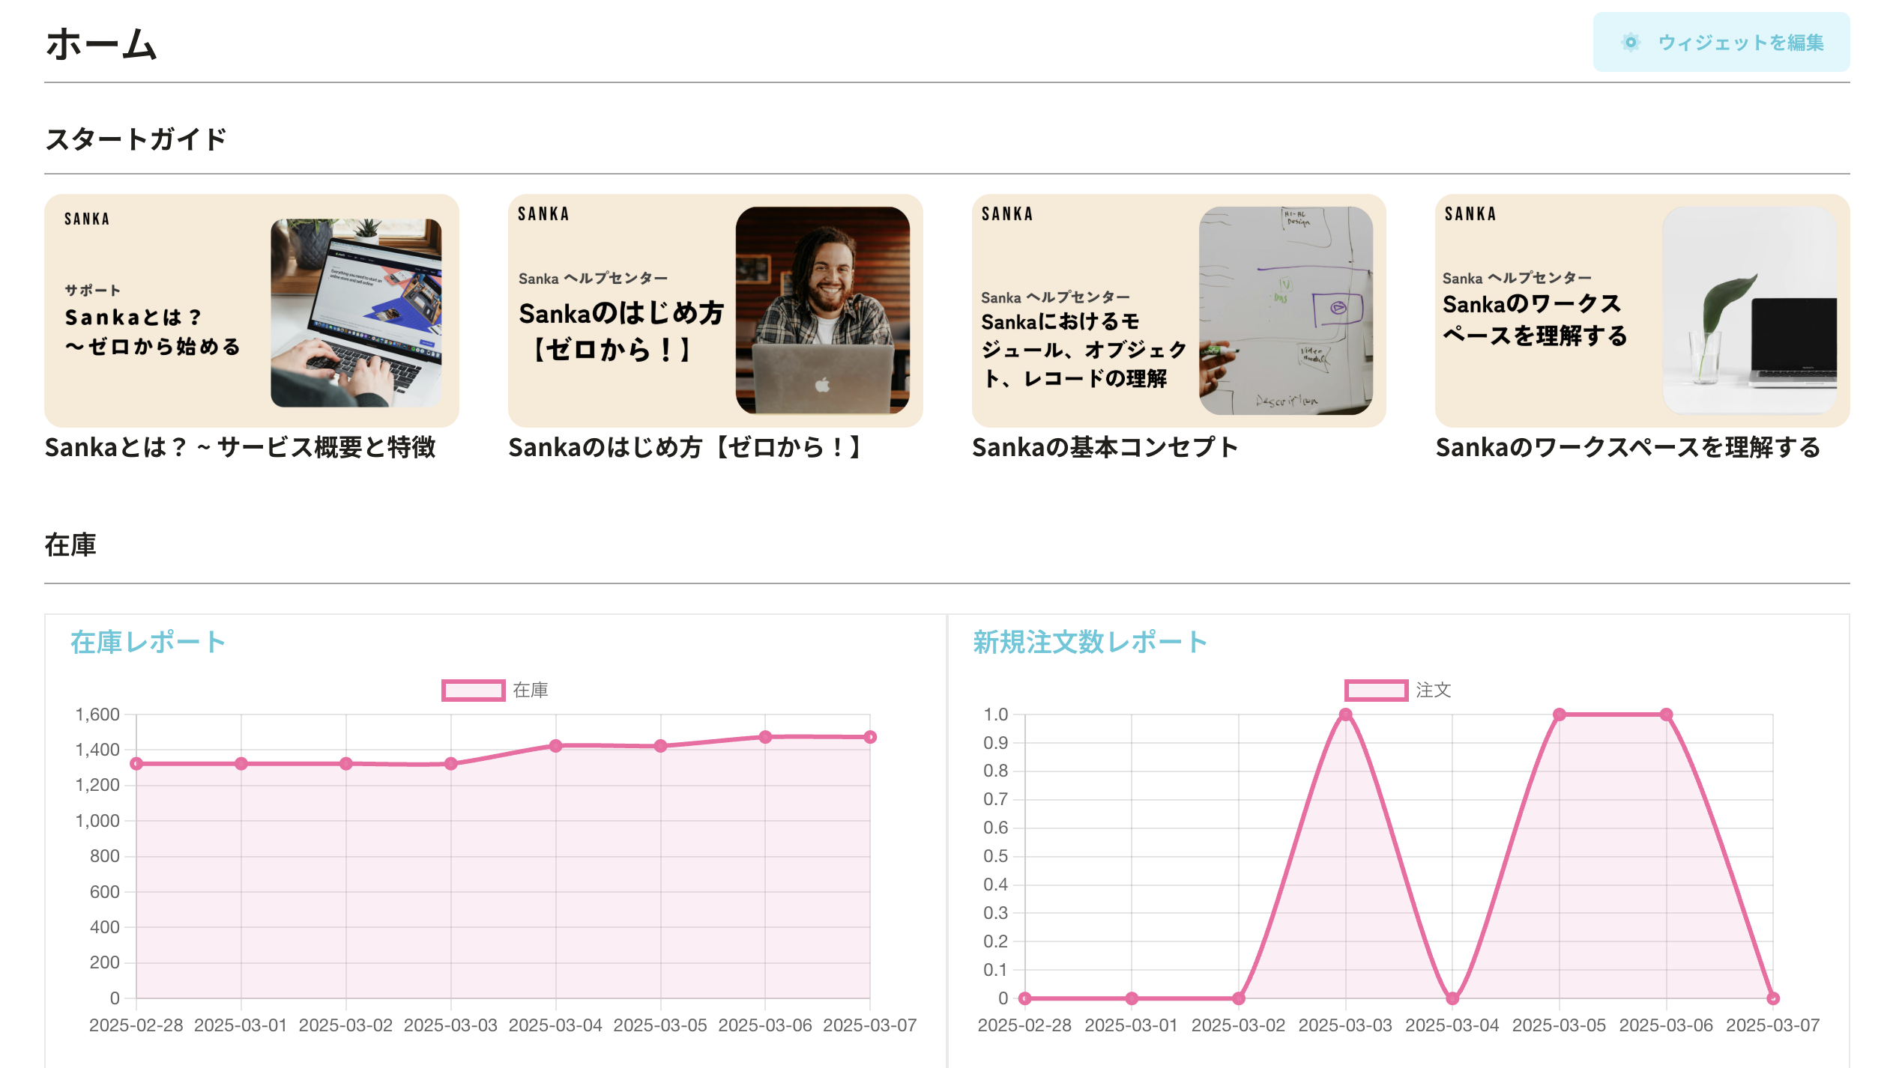1899x1068 pixels.
Task: Open the 新規注文数レポート report title
Action: (1090, 642)
